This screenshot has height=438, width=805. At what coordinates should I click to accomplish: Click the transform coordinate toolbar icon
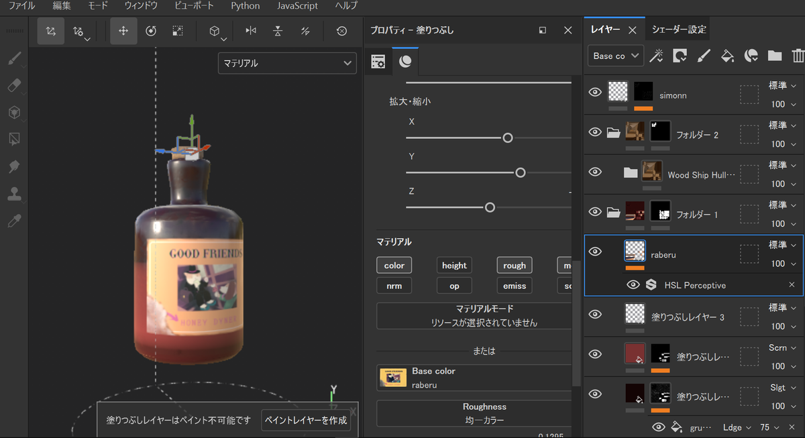51,31
